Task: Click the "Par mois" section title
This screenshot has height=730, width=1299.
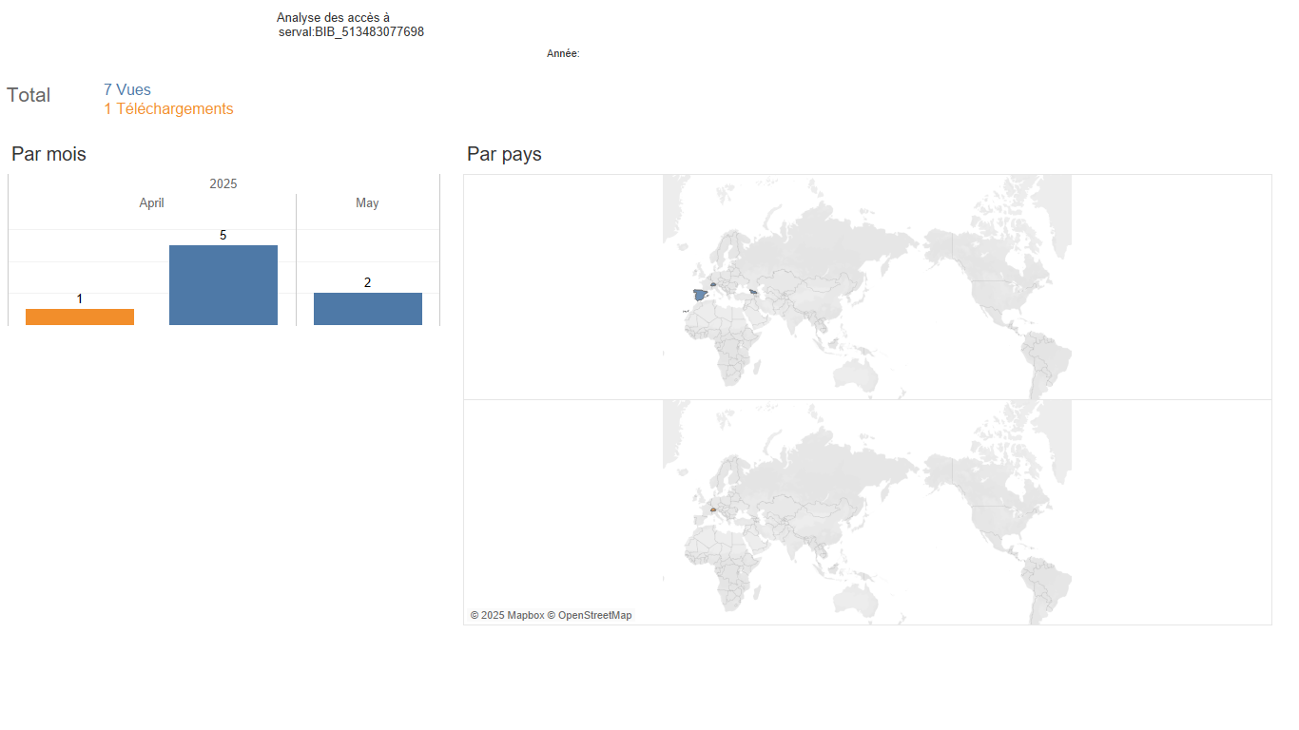Action: [48, 154]
